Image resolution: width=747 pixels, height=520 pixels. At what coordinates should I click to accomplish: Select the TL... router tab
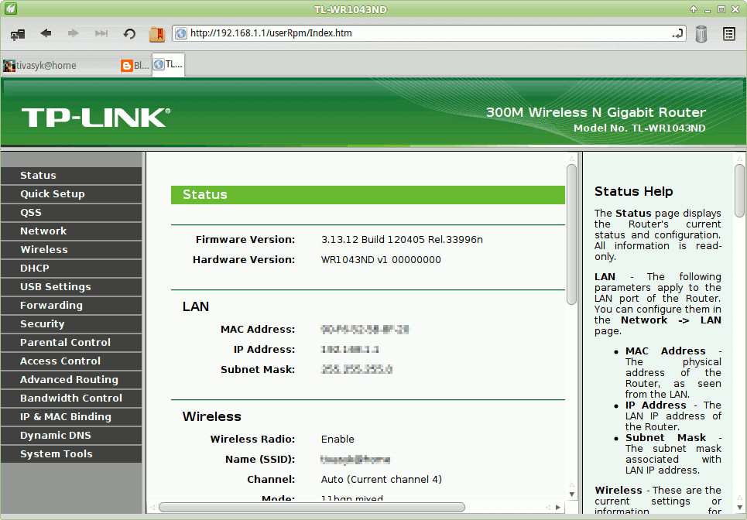click(x=168, y=65)
